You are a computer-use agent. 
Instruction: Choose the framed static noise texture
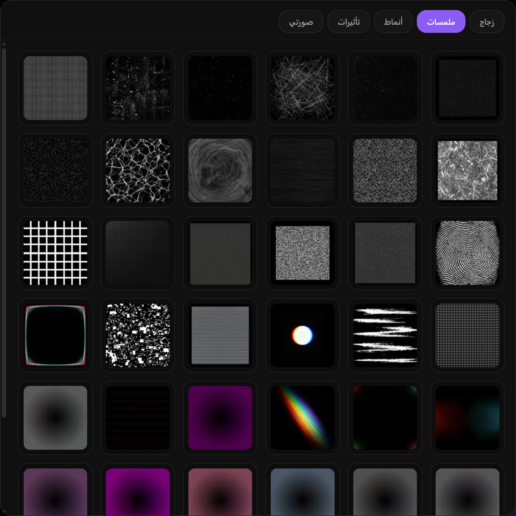pos(303,253)
